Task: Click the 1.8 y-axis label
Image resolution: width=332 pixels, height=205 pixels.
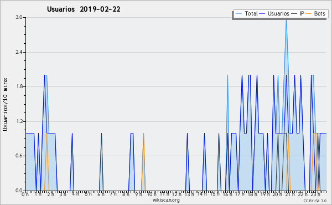Action: click(x=19, y=86)
